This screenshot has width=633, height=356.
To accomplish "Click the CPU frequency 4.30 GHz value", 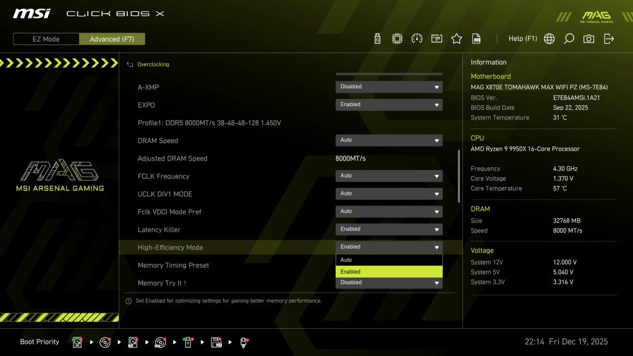I will (565, 169).
